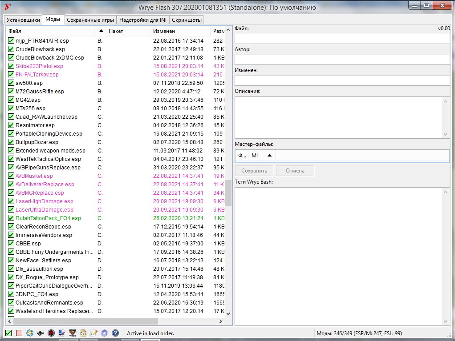The image size is (455, 341).
Task: Click the pink square status bar icon
Action: point(19,333)
